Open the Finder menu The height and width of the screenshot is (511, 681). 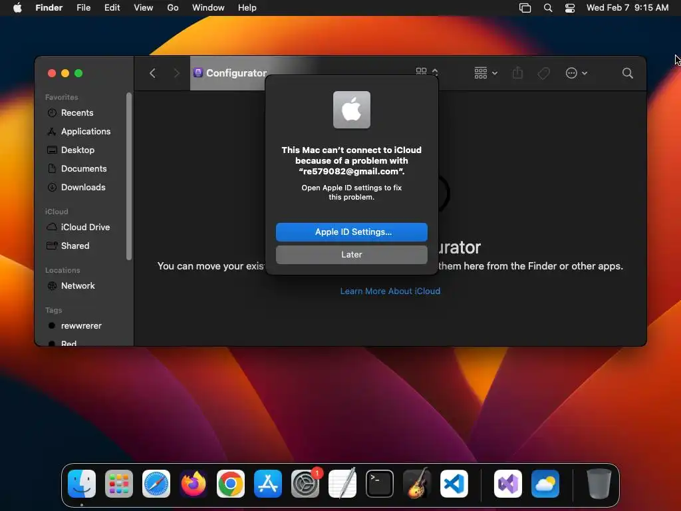49,8
